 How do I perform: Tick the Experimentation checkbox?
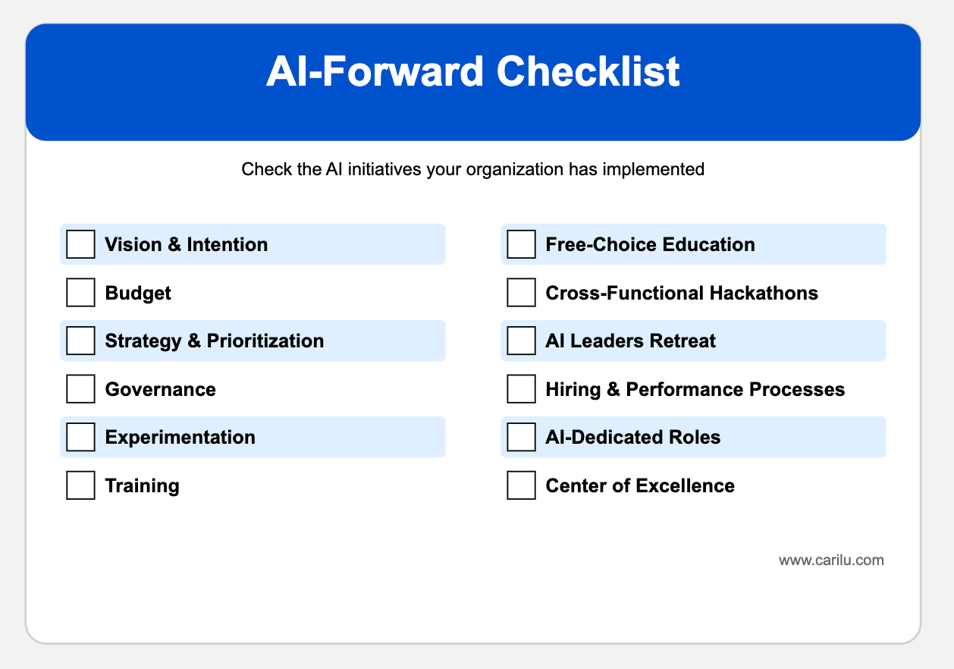[81, 437]
